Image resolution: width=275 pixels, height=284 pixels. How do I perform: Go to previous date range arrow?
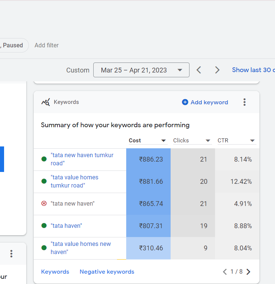[199, 70]
